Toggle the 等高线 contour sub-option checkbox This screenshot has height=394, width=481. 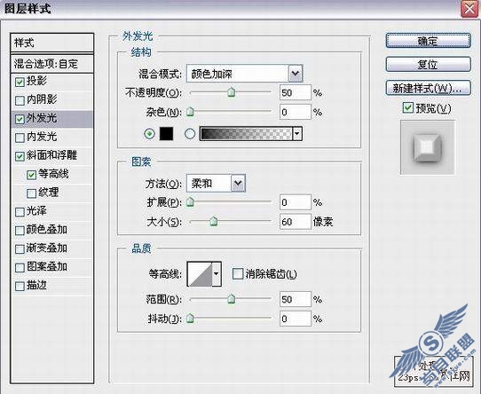pos(31,175)
